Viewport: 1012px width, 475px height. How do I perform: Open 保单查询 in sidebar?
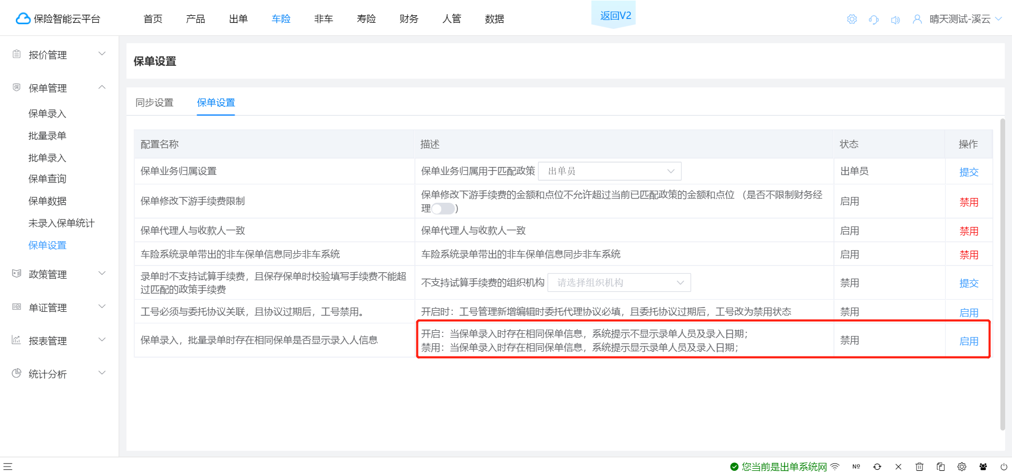tap(47, 179)
